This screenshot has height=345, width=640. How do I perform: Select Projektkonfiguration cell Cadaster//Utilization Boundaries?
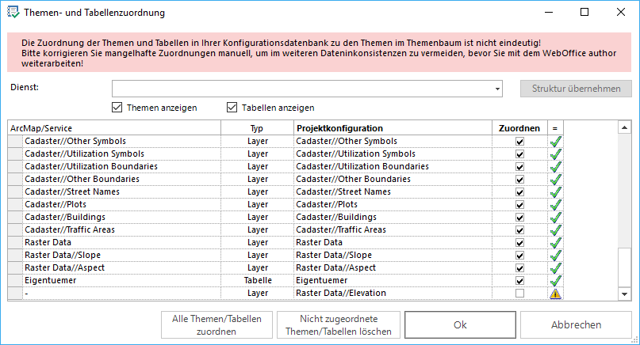pyautogui.click(x=393, y=167)
